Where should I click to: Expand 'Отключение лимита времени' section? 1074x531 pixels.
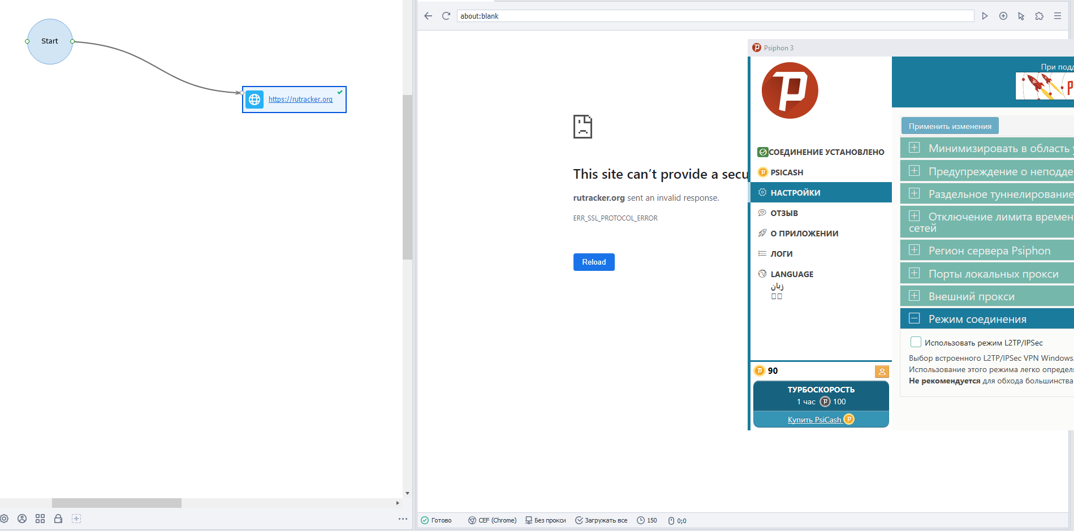point(987,222)
